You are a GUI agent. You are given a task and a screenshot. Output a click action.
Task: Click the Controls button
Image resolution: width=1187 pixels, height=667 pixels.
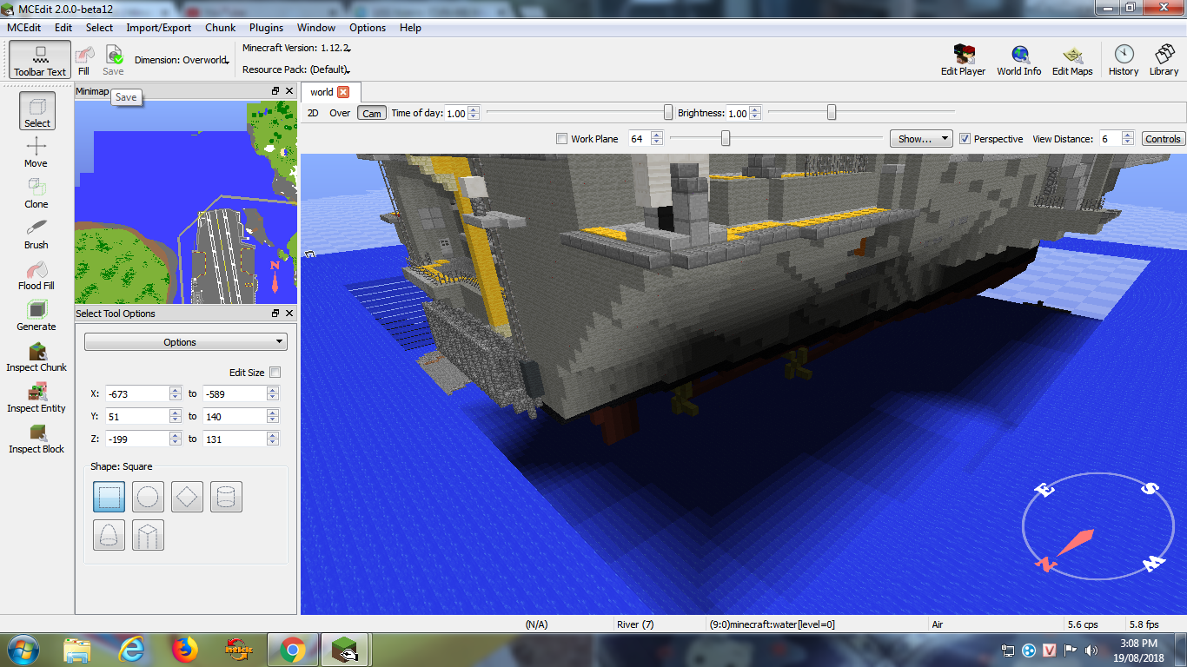(x=1163, y=139)
